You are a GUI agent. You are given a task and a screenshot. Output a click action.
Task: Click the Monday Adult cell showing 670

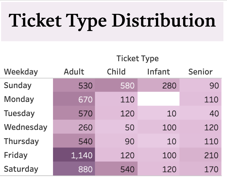[74, 99]
